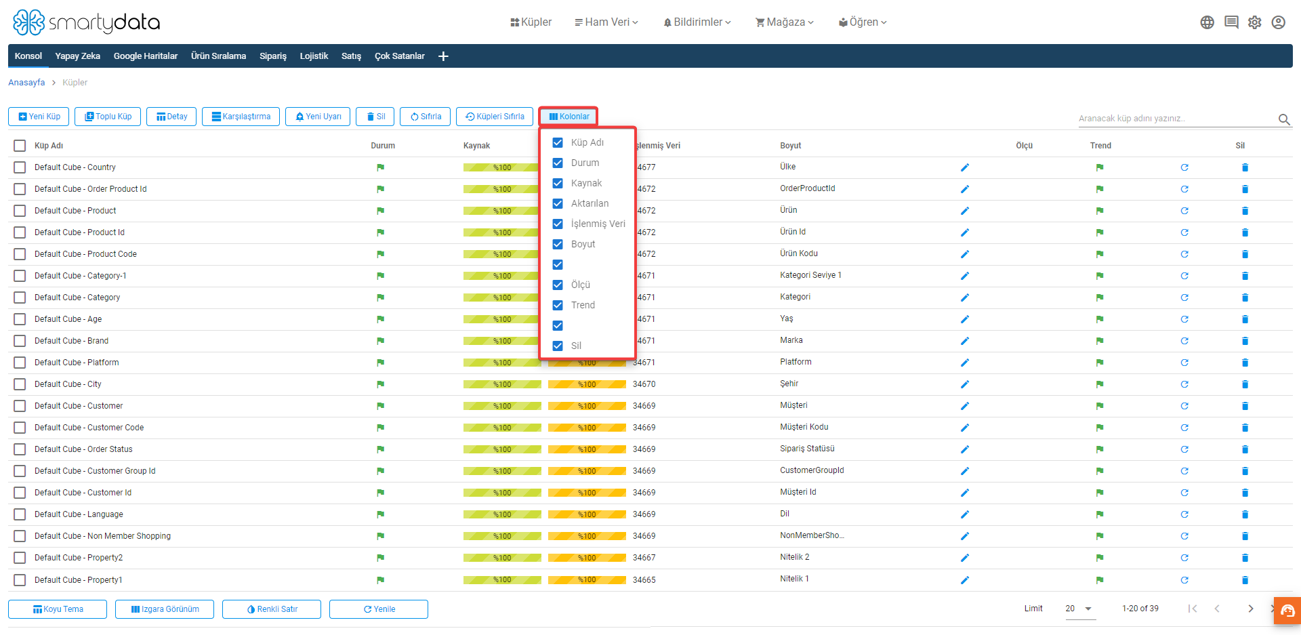Uncheck the İşlenmiş Veri column checkbox
Viewport: 1301px width, 635px height.
click(x=558, y=224)
